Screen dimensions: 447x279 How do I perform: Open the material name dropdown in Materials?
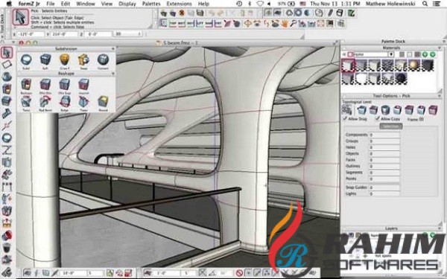(391, 54)
